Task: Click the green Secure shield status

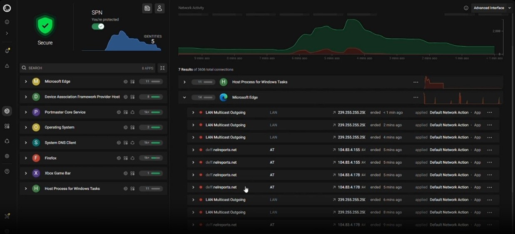Action: (x=45, y=26)
